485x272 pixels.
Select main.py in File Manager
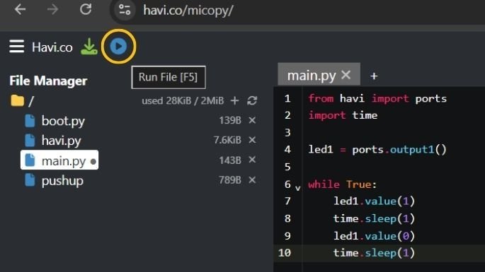click(x=59, y=160)
